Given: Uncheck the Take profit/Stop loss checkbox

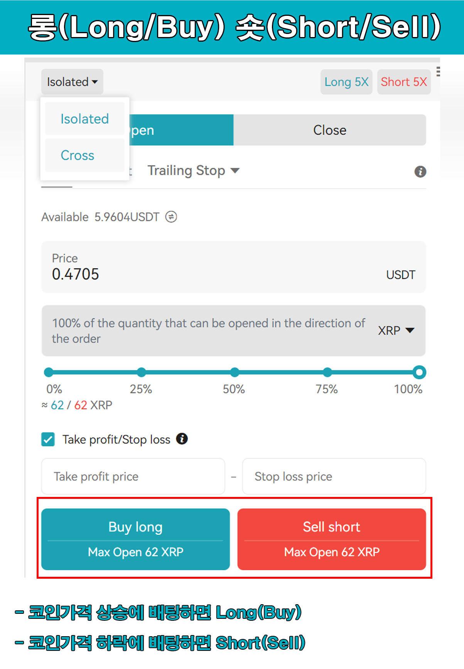Looking at the screenshot, I should coord(48,439).
